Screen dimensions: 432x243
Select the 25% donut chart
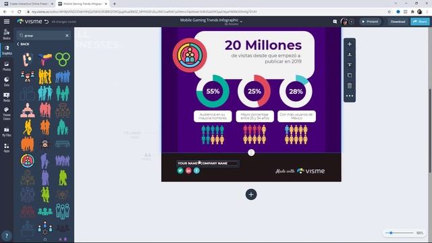[x=254, y=91]
